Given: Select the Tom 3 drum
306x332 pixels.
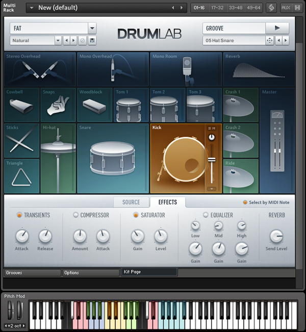Looking at the screenshot, I should click(x=204, y=105).
